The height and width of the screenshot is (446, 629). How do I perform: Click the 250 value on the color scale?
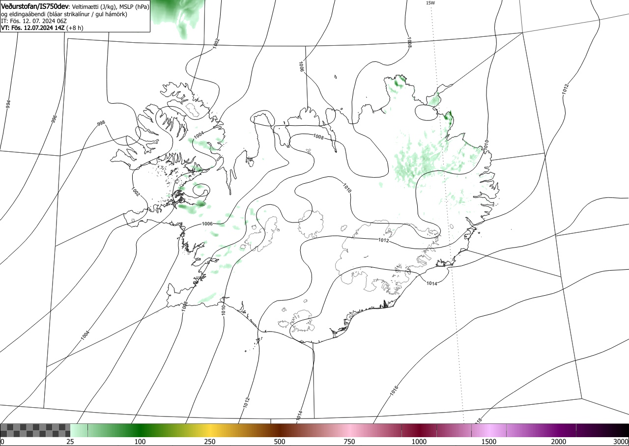[210, 442]
